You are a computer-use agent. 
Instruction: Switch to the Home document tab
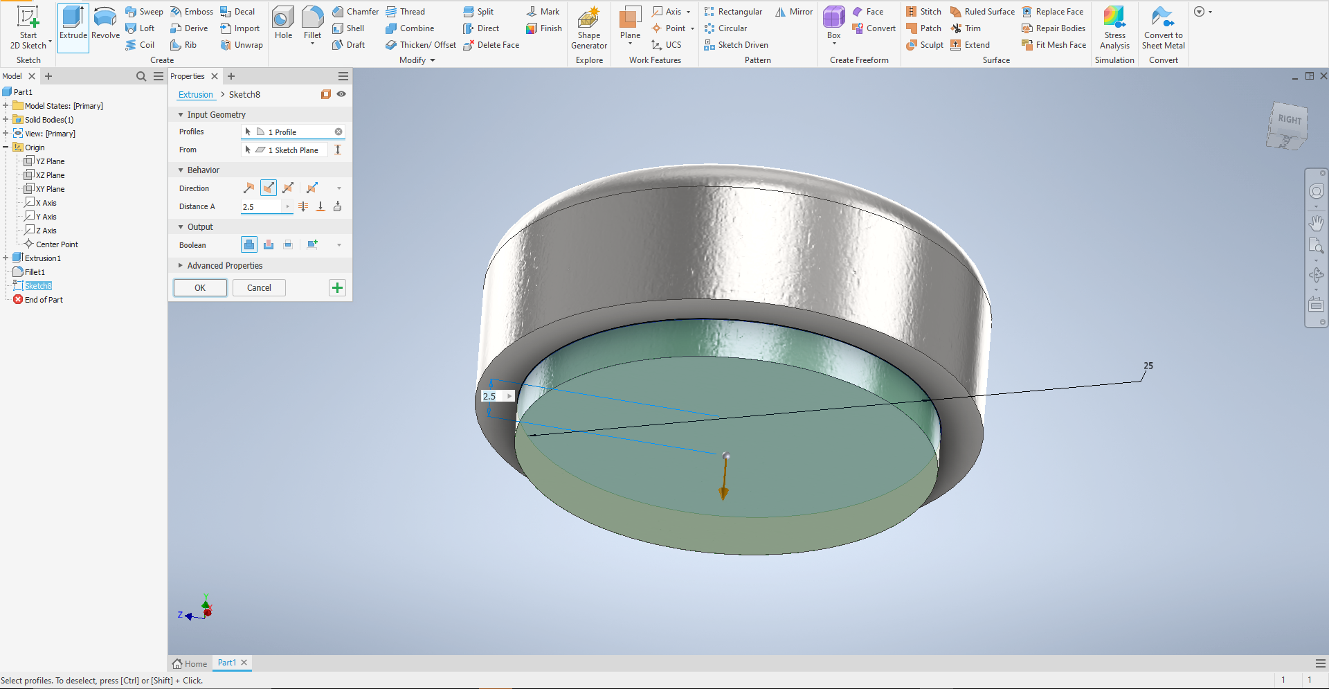[190, 663]
